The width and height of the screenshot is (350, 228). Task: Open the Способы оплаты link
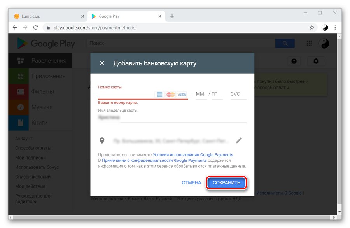(33, 148)
